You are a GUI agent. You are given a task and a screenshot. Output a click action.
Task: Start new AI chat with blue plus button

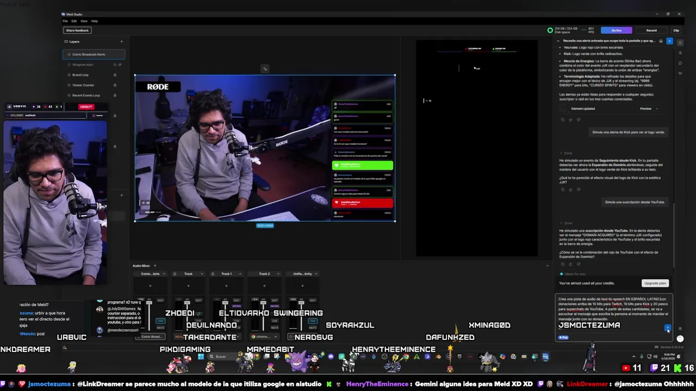point(669,41)
